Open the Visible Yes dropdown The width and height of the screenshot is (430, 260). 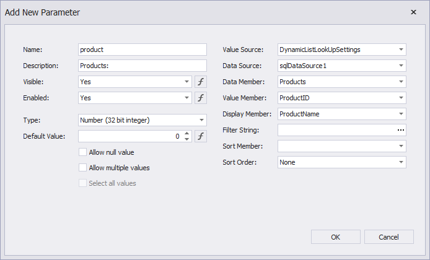point(135,82)
